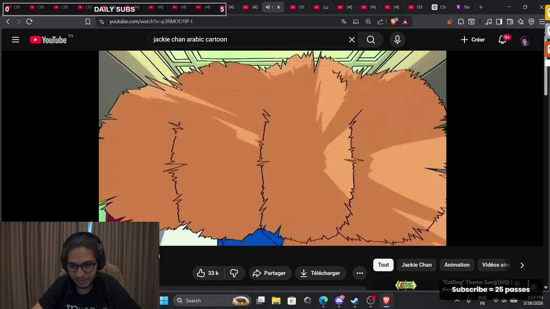Open the Brave main menu

click(x=542, y=21)
